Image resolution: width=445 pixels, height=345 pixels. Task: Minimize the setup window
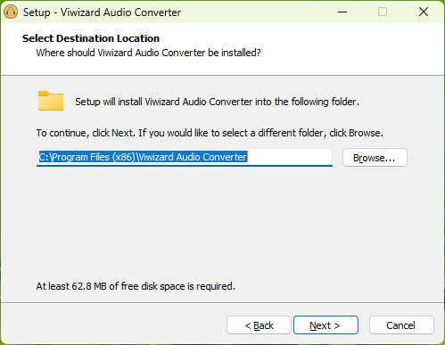342,12
